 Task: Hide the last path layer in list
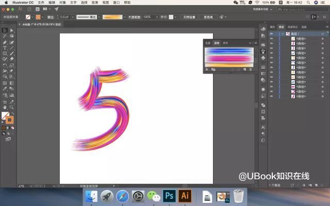click(272, 96)
